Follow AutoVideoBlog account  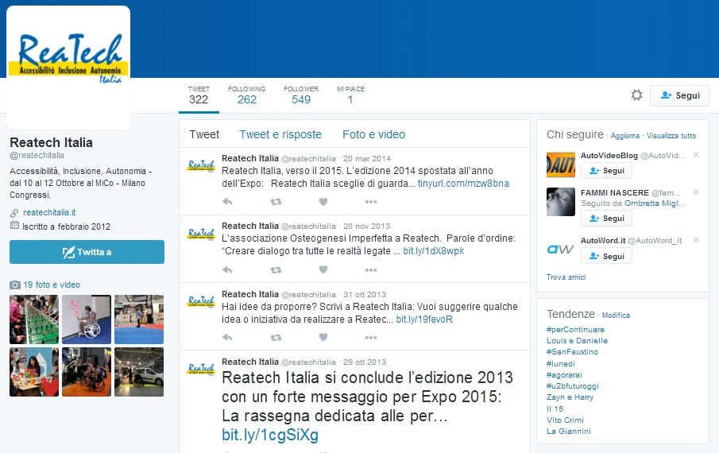(606, 171)
